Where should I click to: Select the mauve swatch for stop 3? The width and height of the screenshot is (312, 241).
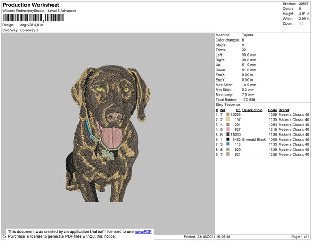tap(228, 125)
